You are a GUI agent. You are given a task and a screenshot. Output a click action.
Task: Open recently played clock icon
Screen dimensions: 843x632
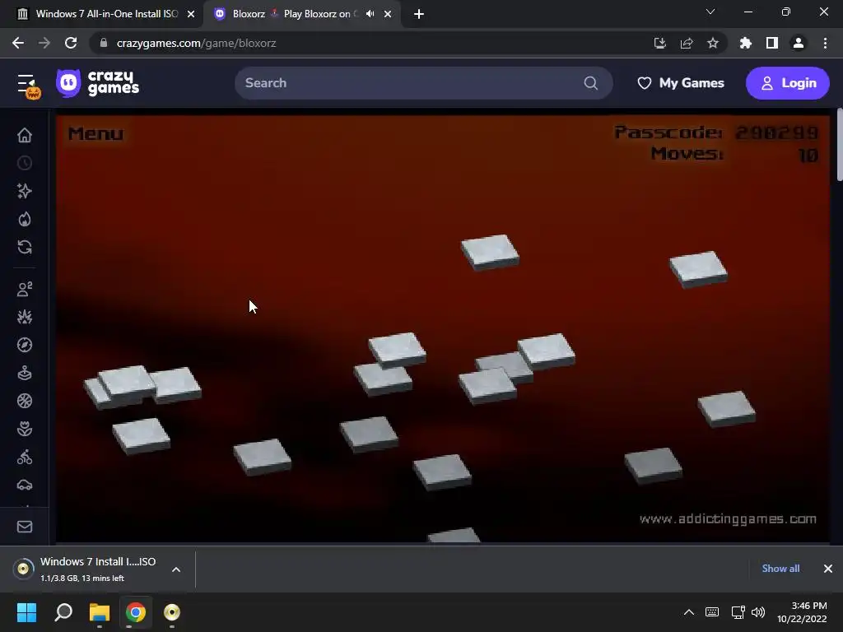25,163
